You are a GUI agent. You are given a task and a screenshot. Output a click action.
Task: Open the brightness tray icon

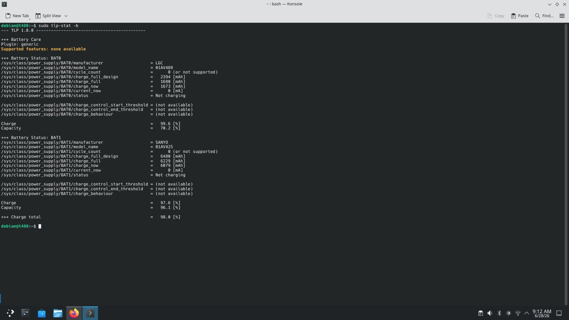[x=509, y=313]
